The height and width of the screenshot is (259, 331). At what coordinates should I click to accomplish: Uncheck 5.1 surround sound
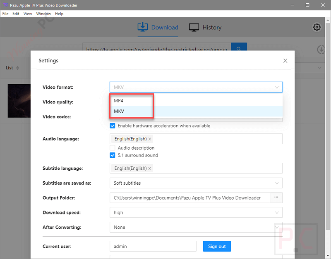113,155
